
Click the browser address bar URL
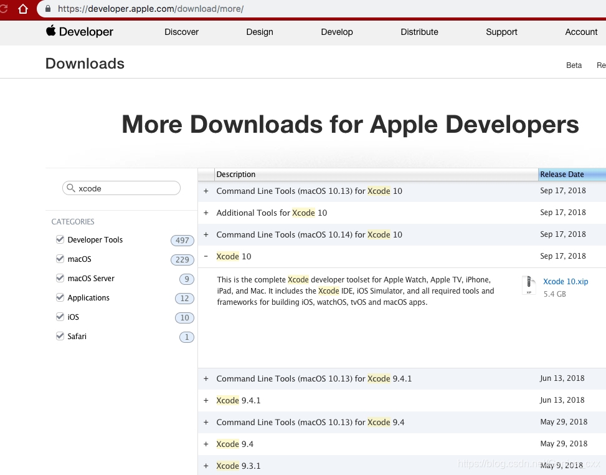pos(151,9)
